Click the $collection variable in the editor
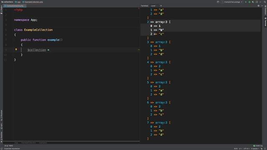The height and width of the screenshot is (150, 267). coord(37,50)
